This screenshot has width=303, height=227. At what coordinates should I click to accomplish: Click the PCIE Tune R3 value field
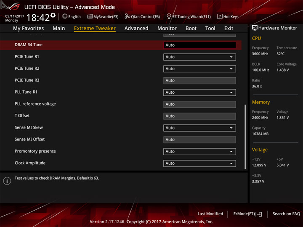199,80
